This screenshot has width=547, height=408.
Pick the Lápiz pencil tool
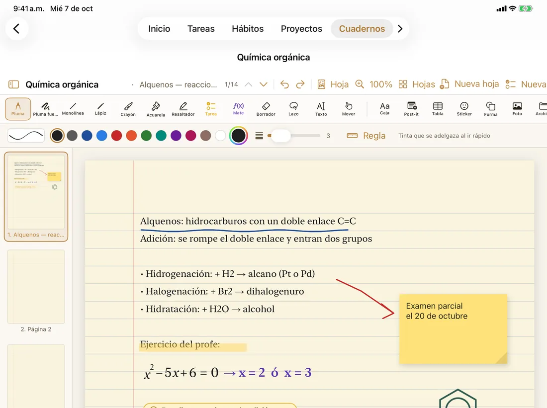point(100,109)
